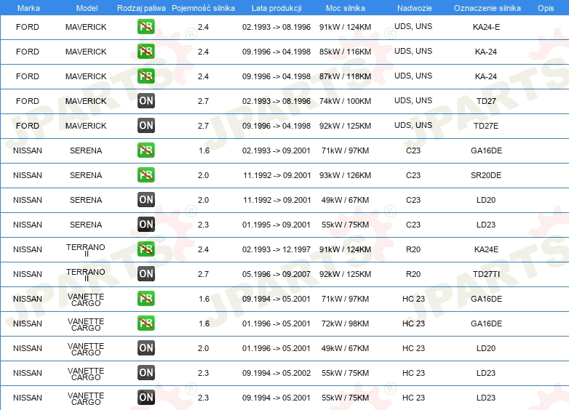This screenshot has height=410, width=569.
Task: Click the date range 02.1993 -> 09.2001
Action: [x=276, y=150]
